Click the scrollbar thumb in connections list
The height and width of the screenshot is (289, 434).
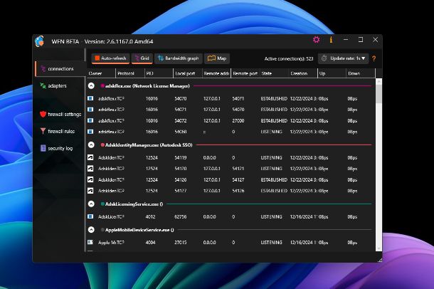[x=379, y=94]
